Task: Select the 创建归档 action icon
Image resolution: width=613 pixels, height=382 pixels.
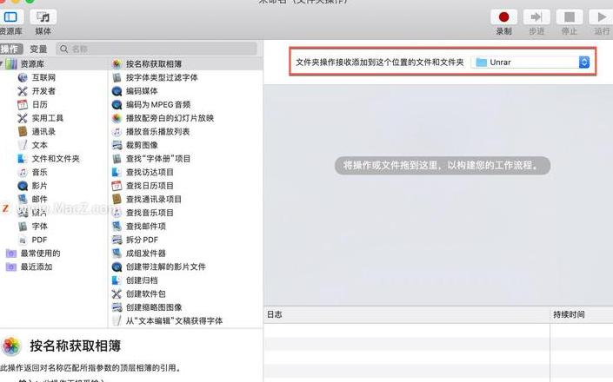Action: (117, 280)
